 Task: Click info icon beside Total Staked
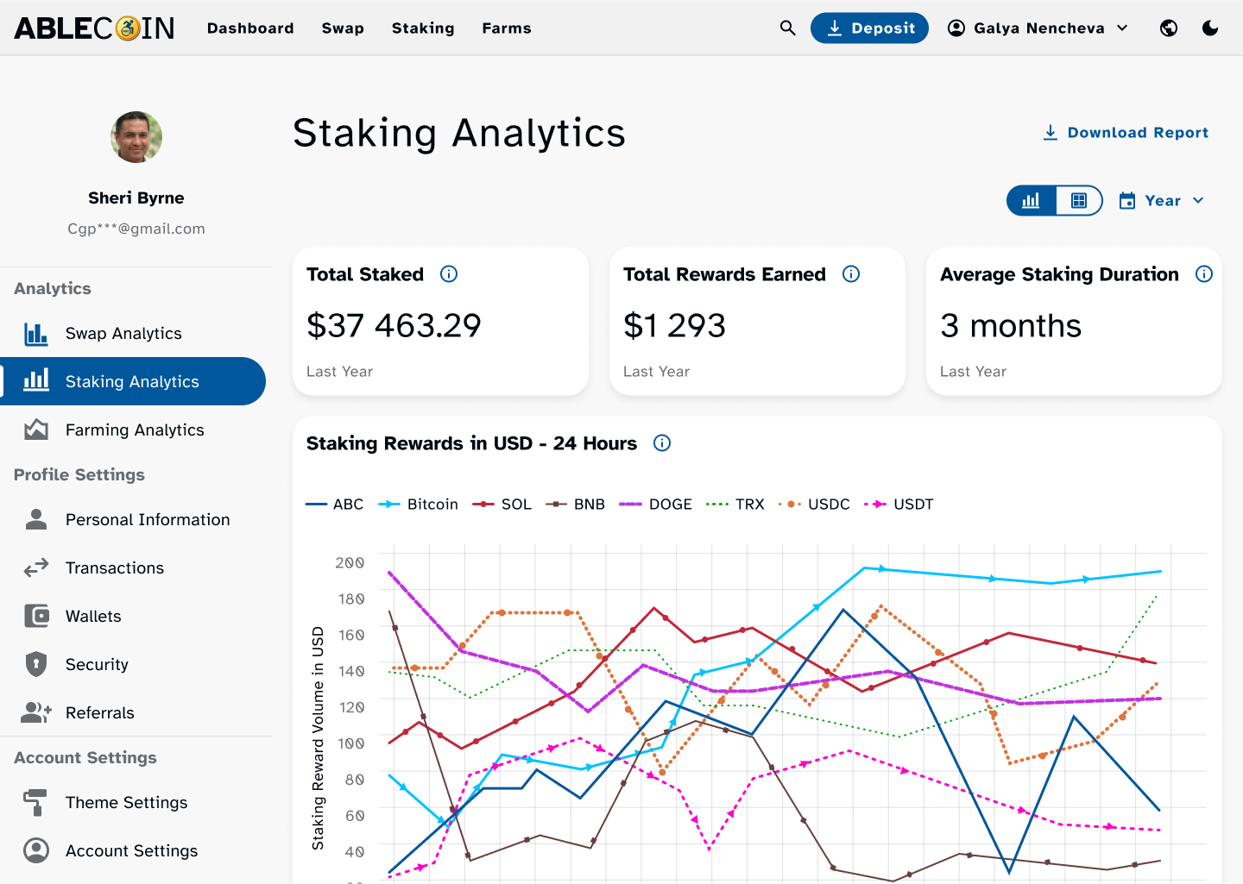(x=449, y=274)
